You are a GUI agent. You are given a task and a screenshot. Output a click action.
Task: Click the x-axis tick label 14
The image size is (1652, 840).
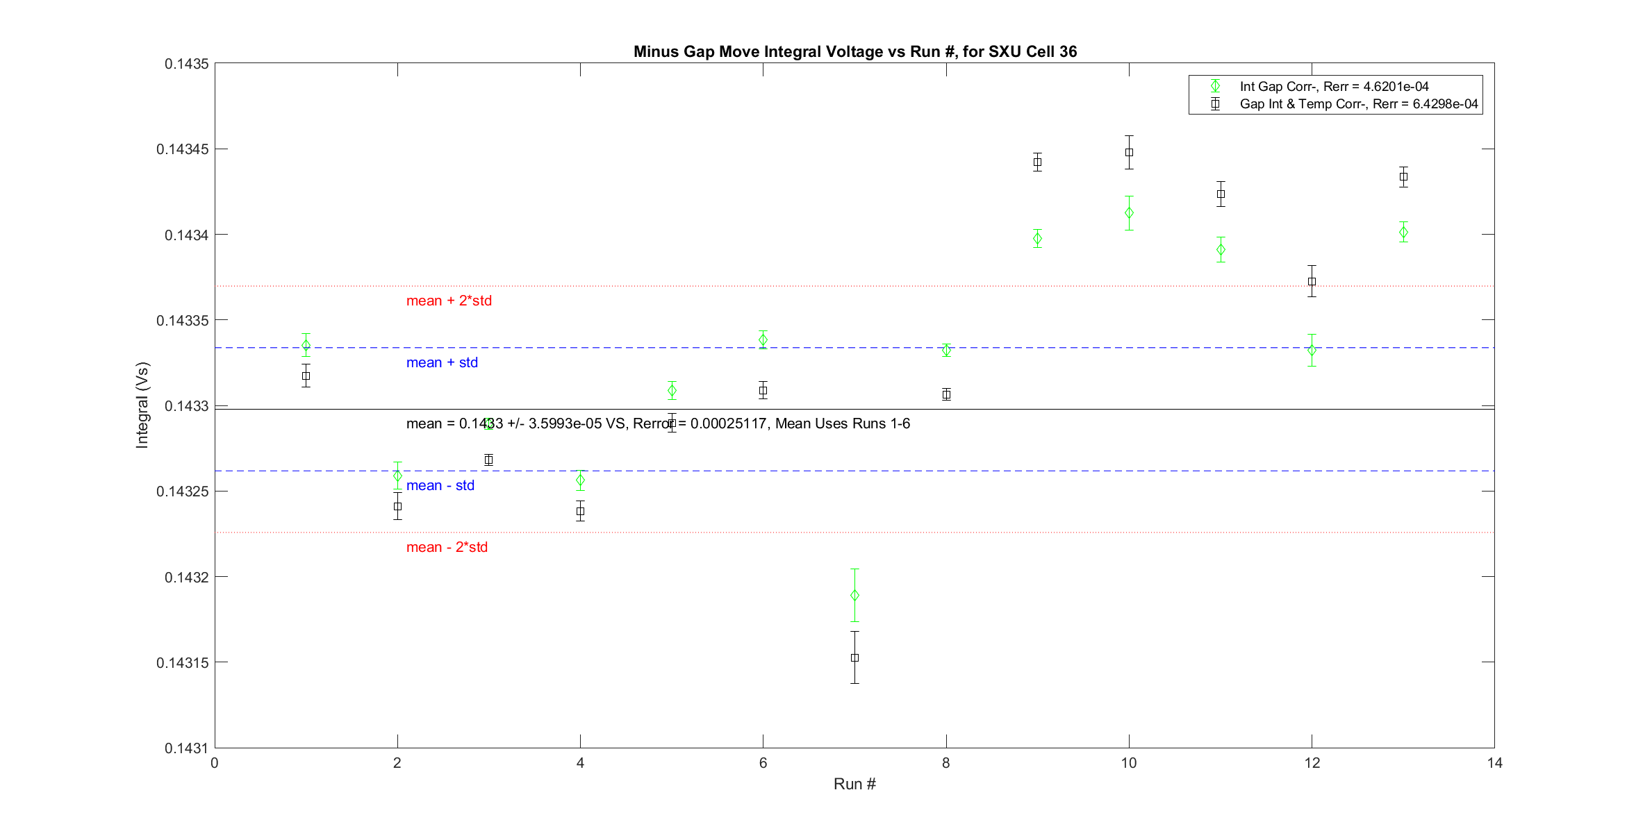[x=1494, y=763]
